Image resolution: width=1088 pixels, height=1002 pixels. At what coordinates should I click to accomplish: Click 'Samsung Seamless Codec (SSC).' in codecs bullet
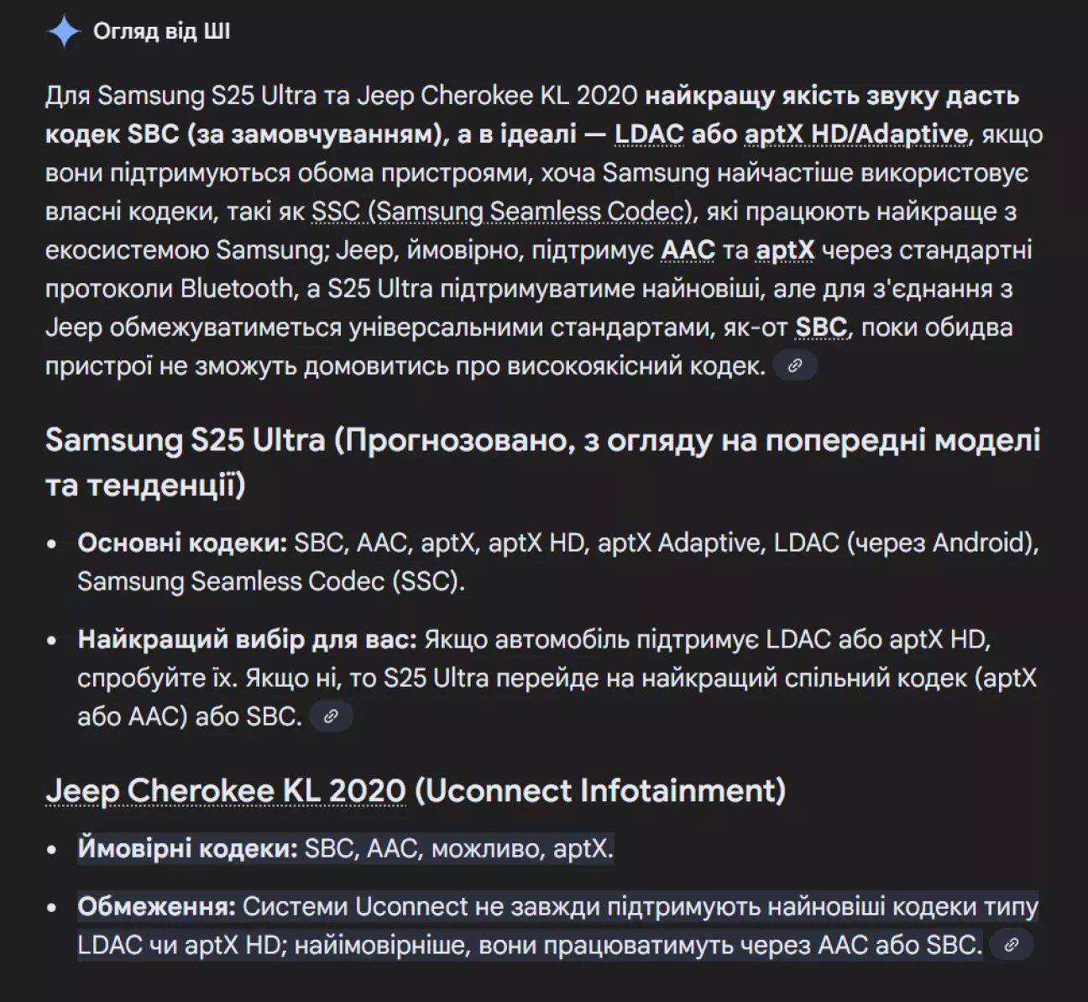pos(270,581)
